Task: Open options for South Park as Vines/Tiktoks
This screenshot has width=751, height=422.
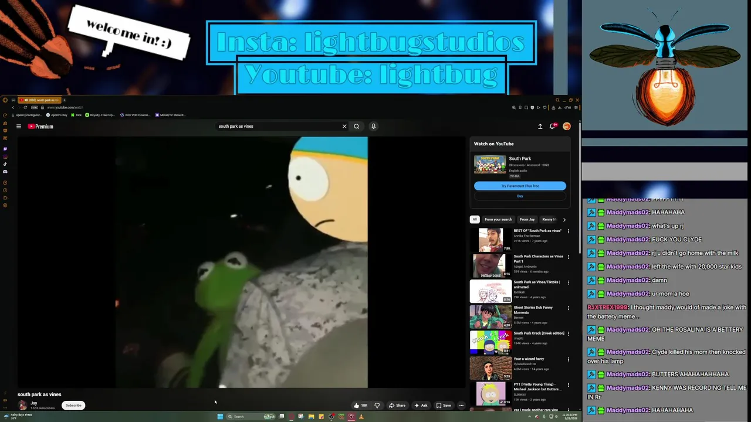Action: (x=568, y=283)
